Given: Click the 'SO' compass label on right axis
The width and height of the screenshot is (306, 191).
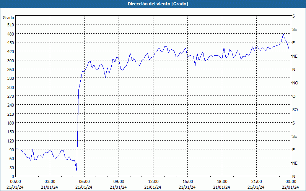Looking at the screenshot, I should [295, 110].
